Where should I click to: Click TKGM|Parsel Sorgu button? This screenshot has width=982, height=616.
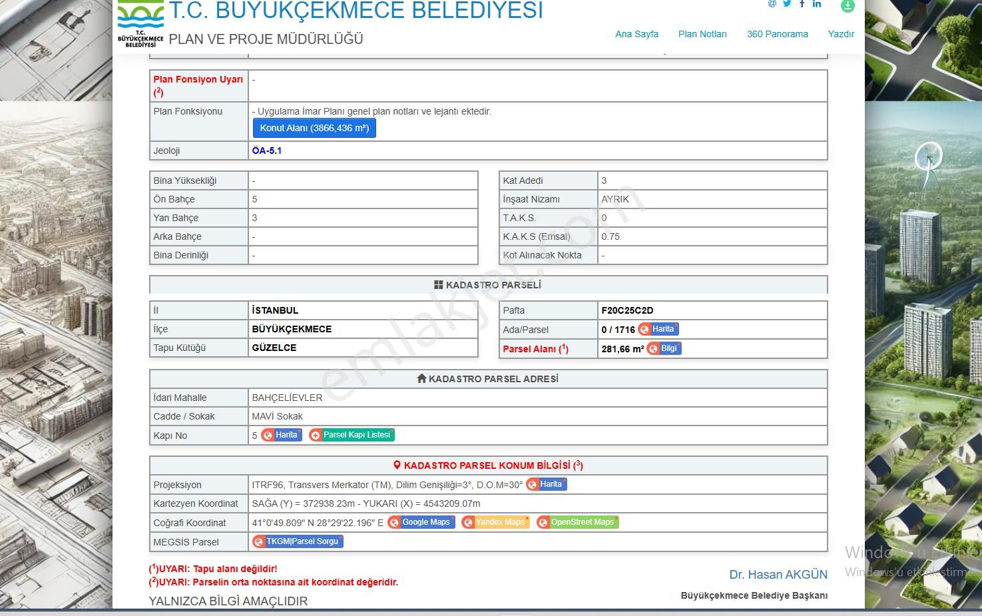point(298,541)
